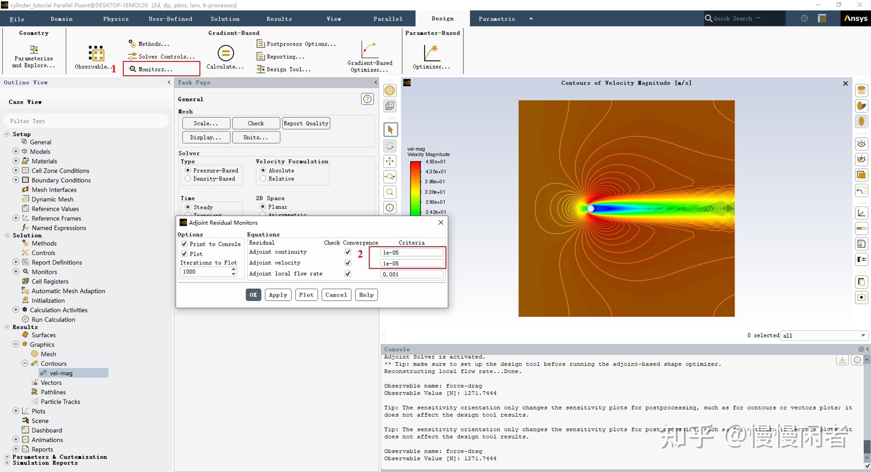Select the arrow pointer tool in viewport toolbar
This screenshot has width=871, height=472.
[390, 129]
